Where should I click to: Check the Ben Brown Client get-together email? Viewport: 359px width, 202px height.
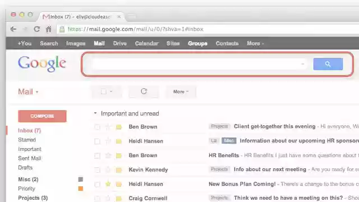pos(97,127)
